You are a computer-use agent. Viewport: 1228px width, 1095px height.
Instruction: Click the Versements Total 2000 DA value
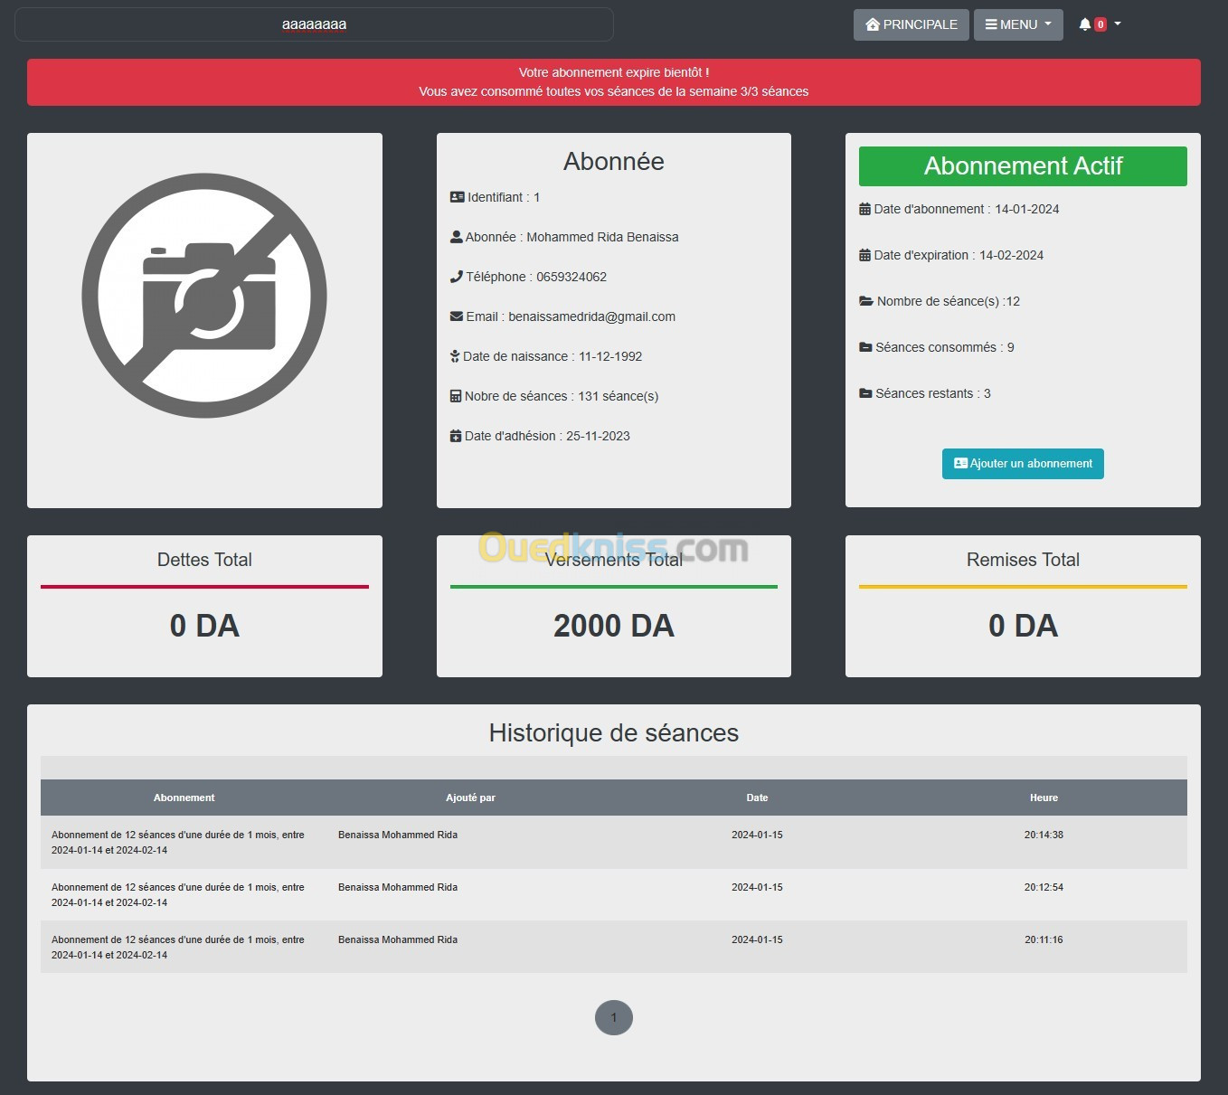point(614,626)
